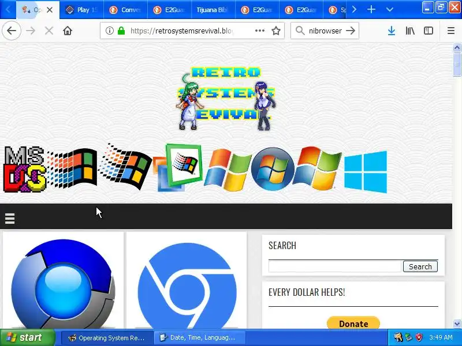Go back with the browser back arrow
This screenshot has width=462, height=346.
point(12,31)
